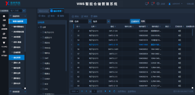Sort the table by the 物料分类 column

point(133,26)
